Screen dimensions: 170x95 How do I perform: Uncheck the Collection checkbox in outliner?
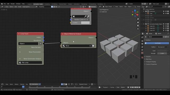tap(146, 11)
